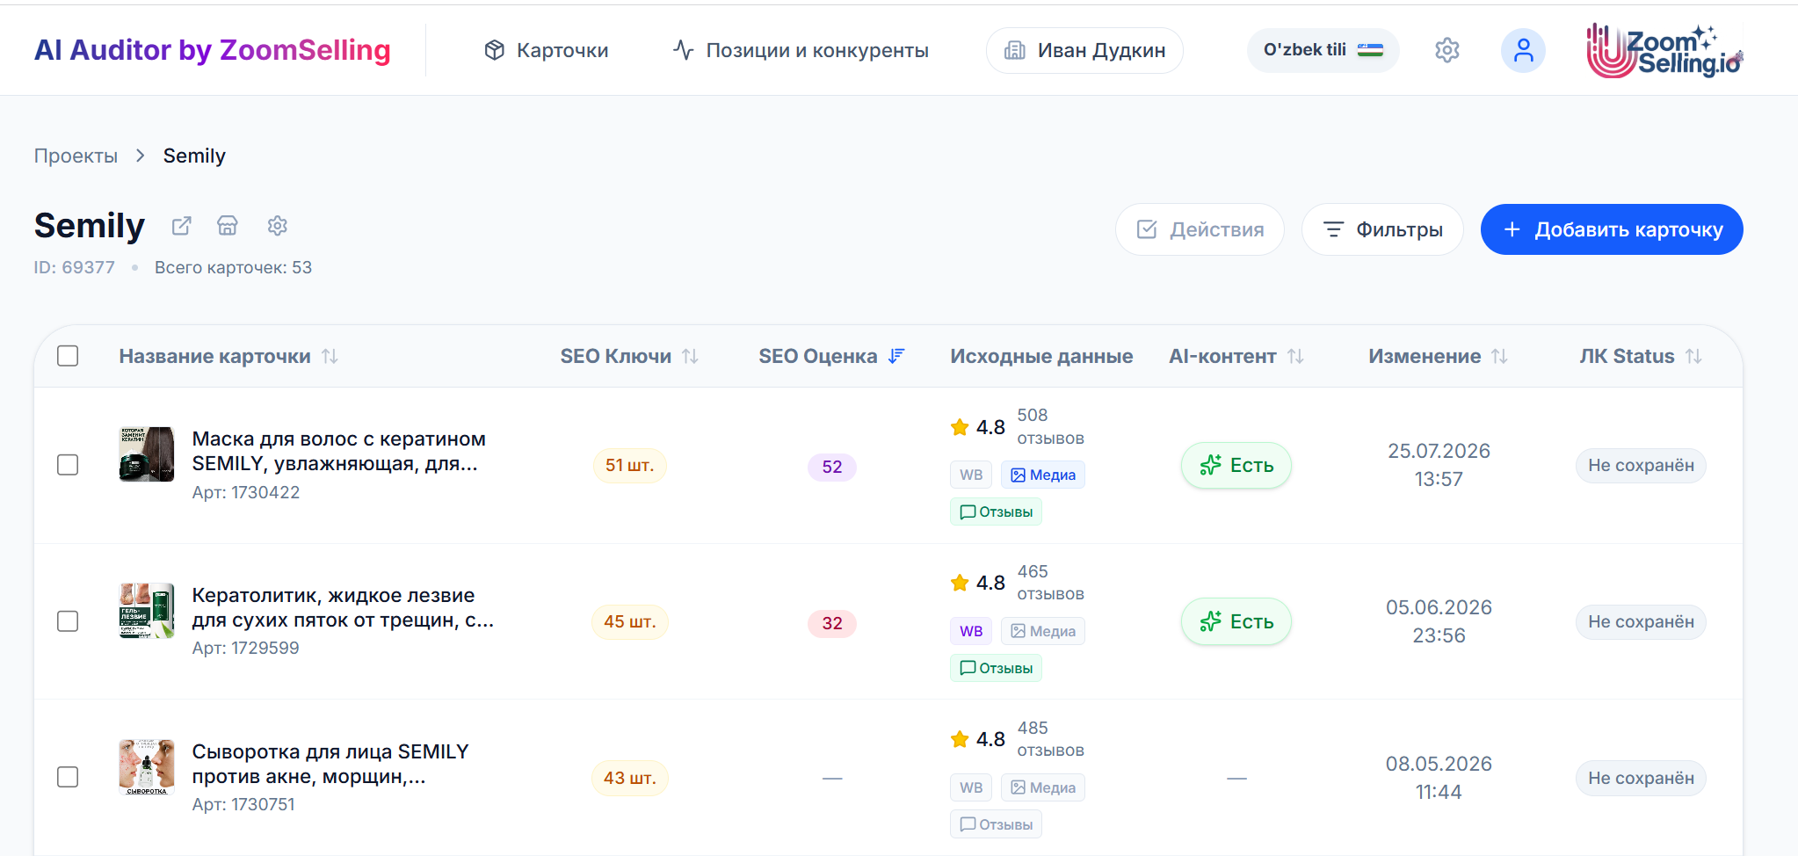The height and width of the screenshot is (856, 1798).
Task: Click Есть AI-content badge for Кератолитик
Action: tap(1236, 621)
